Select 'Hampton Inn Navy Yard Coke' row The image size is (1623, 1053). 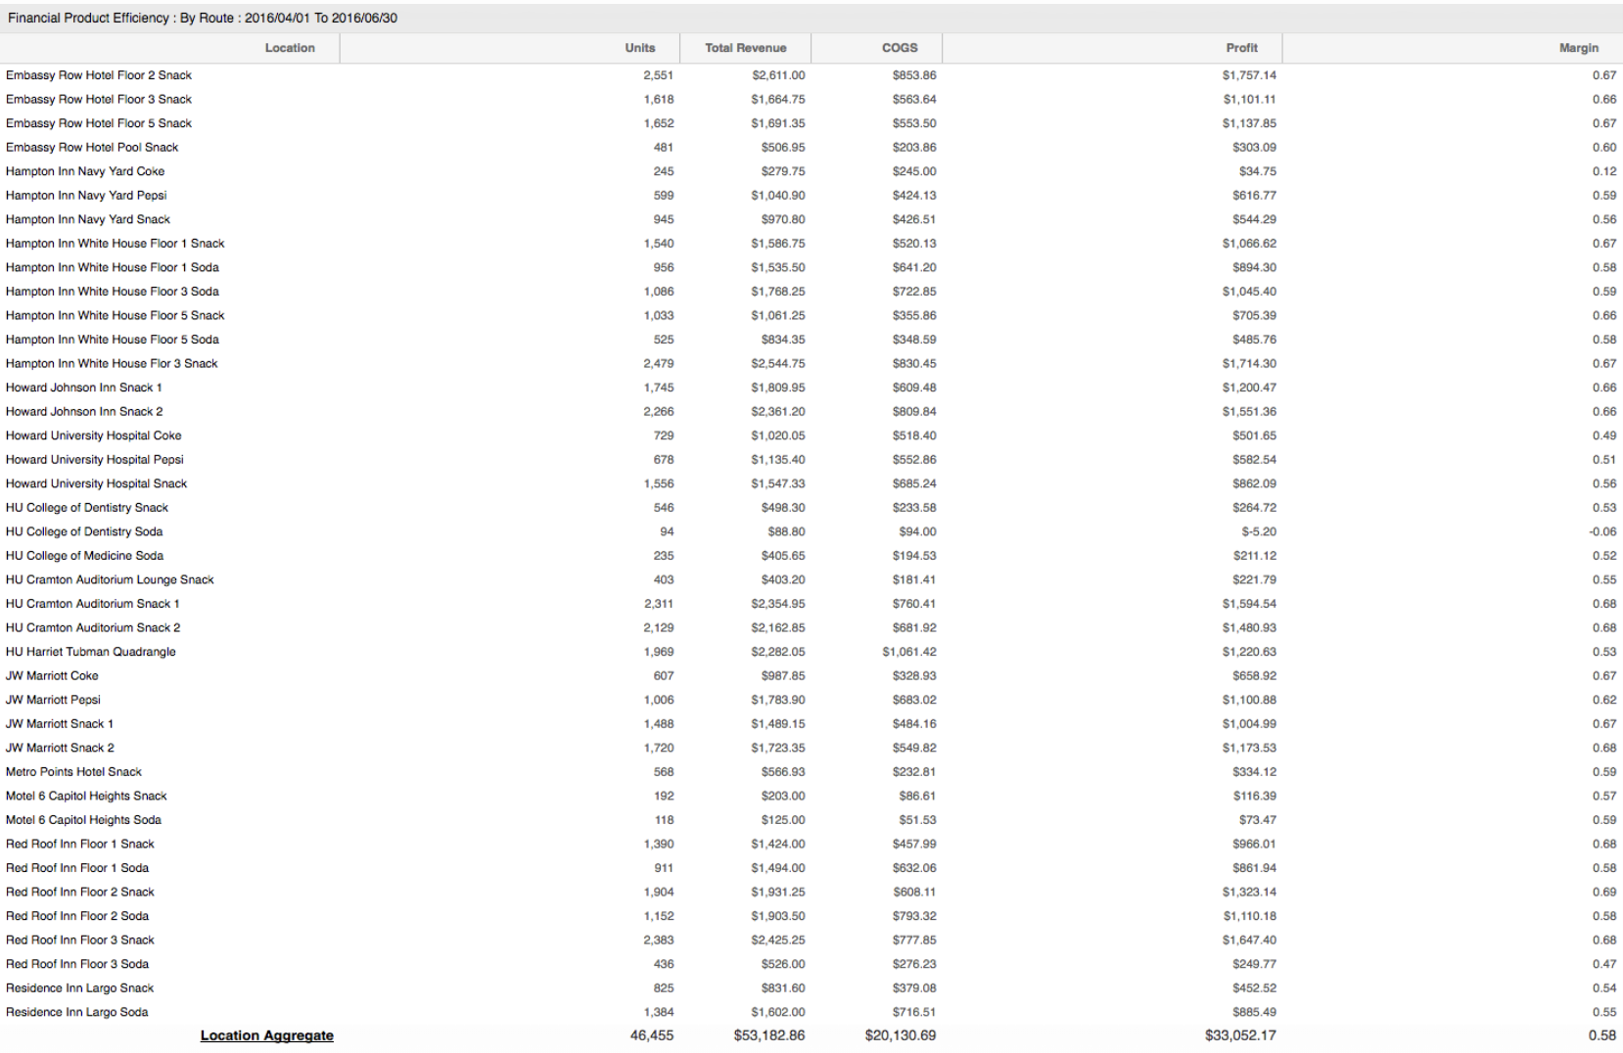pos(811,171)
